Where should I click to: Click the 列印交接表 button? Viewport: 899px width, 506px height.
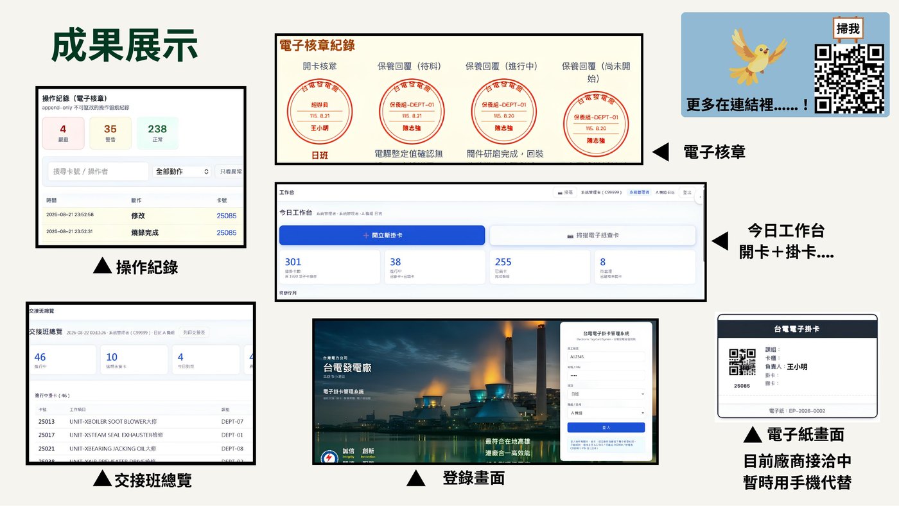point(194,333)
